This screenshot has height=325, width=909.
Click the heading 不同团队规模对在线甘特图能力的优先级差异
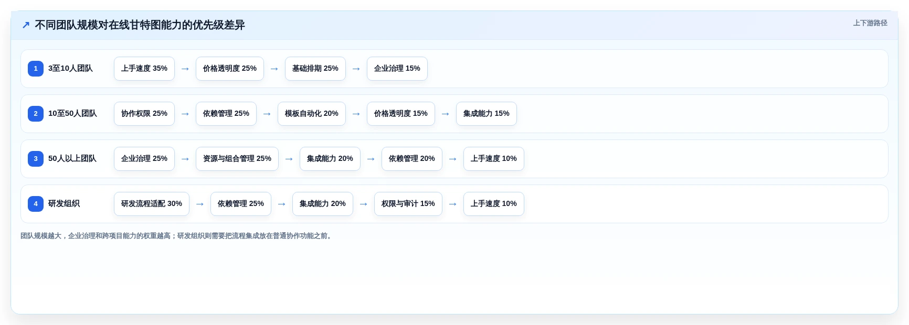click(140, 25)
